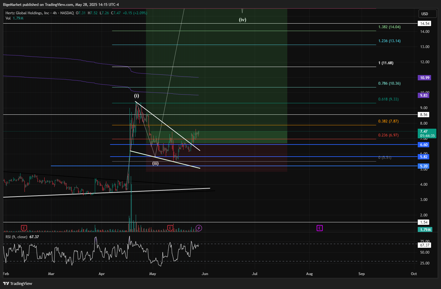Click the 2.00 price axis tick
The width and height of the screenshot is (441, 289).
click(x=424, y=215)
